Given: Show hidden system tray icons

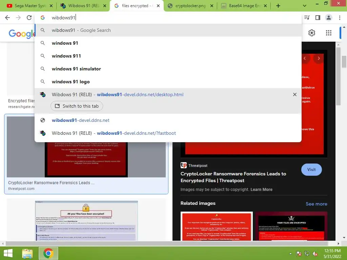Looking at the screenshot, I should pyautogui.click(x=290, y=254).
